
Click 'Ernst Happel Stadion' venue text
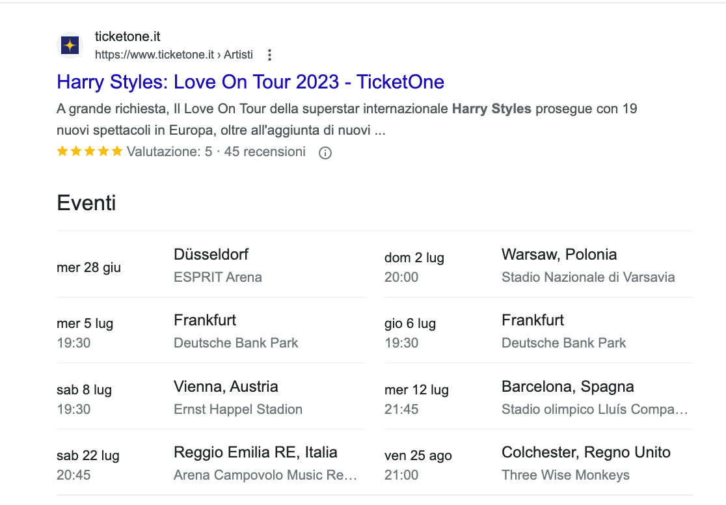click(x=238, y=409)
